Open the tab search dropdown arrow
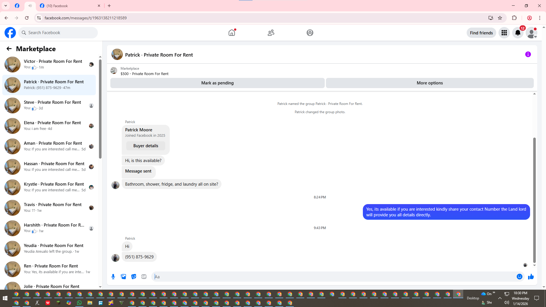The image size is (546, 307). (5, 6)
